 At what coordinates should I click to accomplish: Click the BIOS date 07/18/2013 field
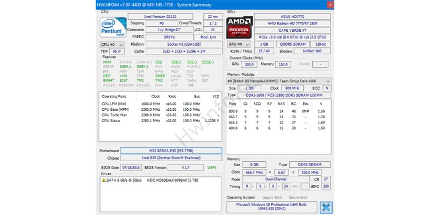[132, 167]
